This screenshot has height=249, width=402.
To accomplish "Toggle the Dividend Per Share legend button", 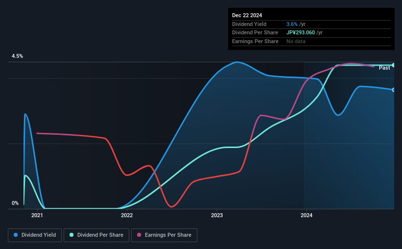I will [x=96, y=235].
